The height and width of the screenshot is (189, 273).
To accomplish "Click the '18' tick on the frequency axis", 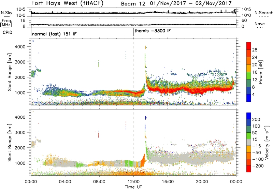I will click(23, 20).
